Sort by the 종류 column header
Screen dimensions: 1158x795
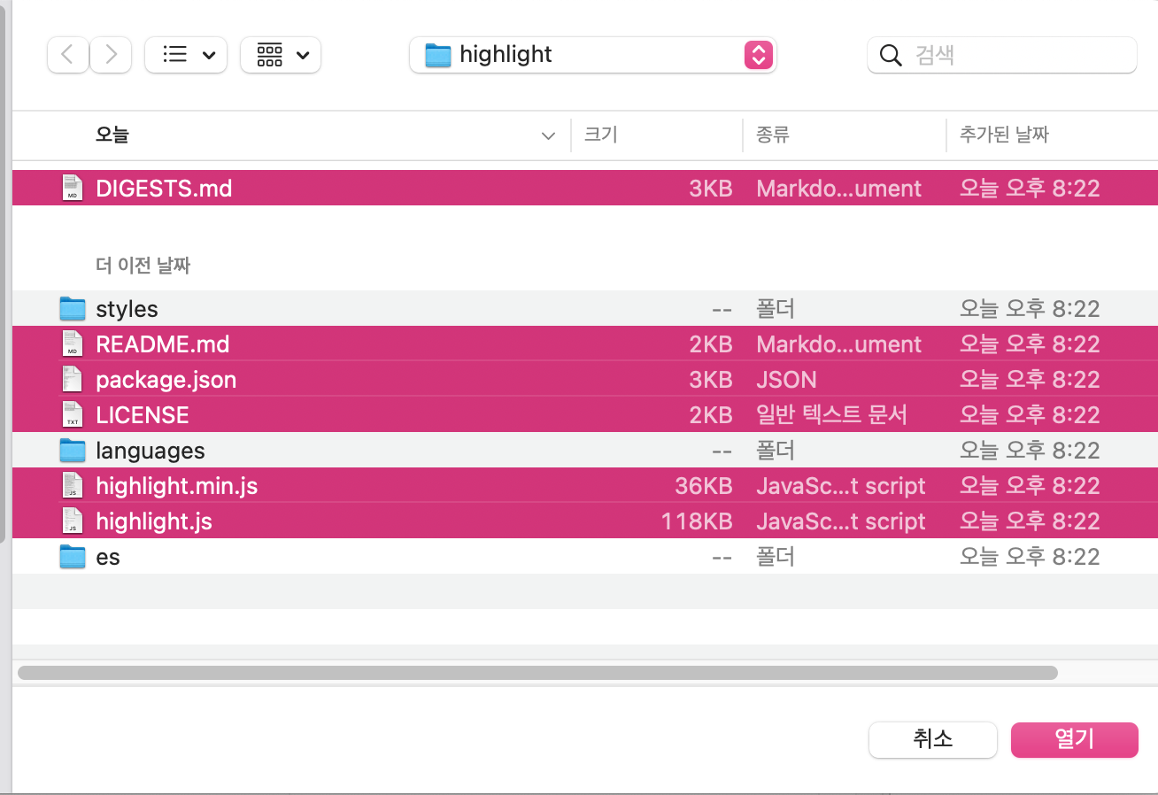[772, 135]
